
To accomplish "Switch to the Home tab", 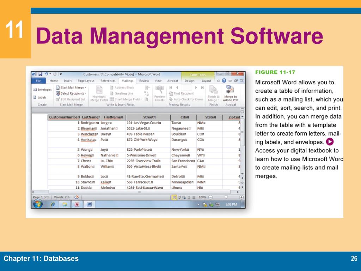I will (x=54, y=81).
